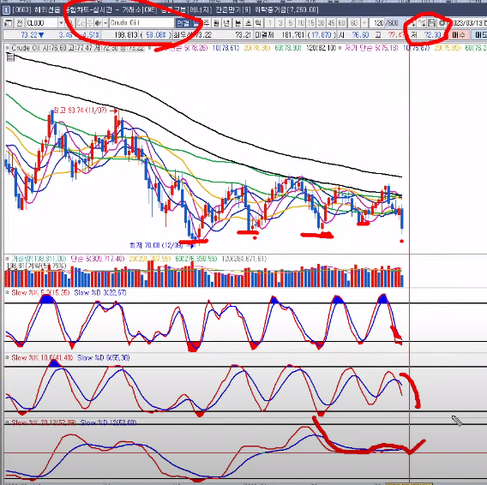Viewport: 487px width, 485px height.
Task: Click the current price 73.22 in the quote bar
Action: [x=29, y=35]
